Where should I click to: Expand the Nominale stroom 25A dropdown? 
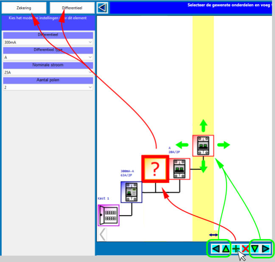click(48, 72)
